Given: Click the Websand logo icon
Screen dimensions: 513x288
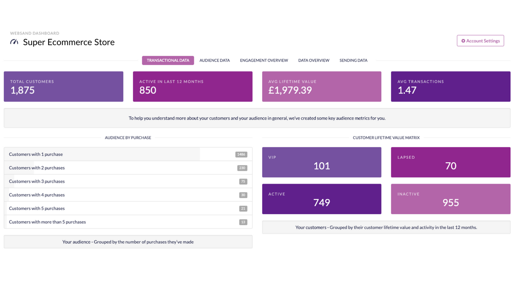Looking at the screenshot, I should (14, 41).
